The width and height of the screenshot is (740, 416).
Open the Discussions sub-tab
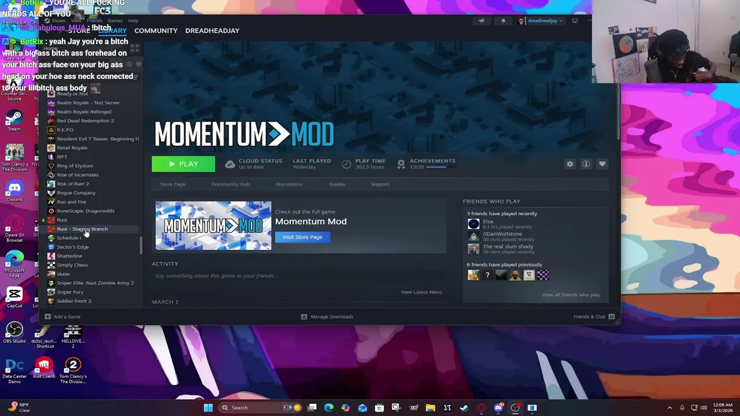289,184
